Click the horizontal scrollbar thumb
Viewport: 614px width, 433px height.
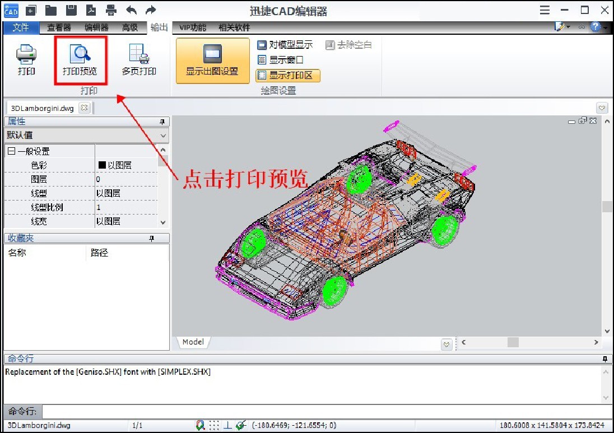tap(513, 342)
